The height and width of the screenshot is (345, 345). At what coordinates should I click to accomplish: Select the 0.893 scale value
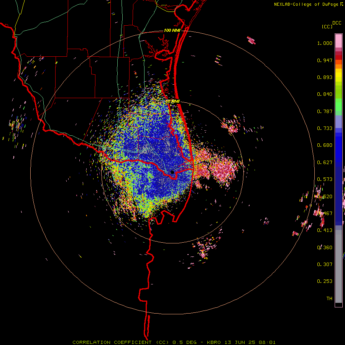(325, 77)
